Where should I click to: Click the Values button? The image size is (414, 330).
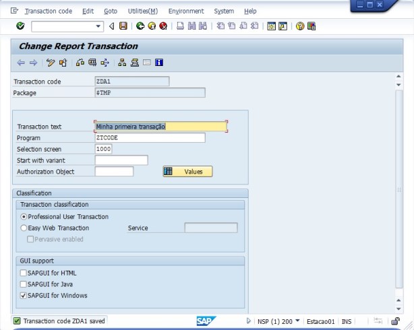(x=187, y=172)
